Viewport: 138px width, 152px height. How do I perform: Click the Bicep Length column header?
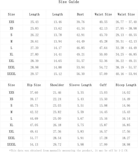(126, 85)
